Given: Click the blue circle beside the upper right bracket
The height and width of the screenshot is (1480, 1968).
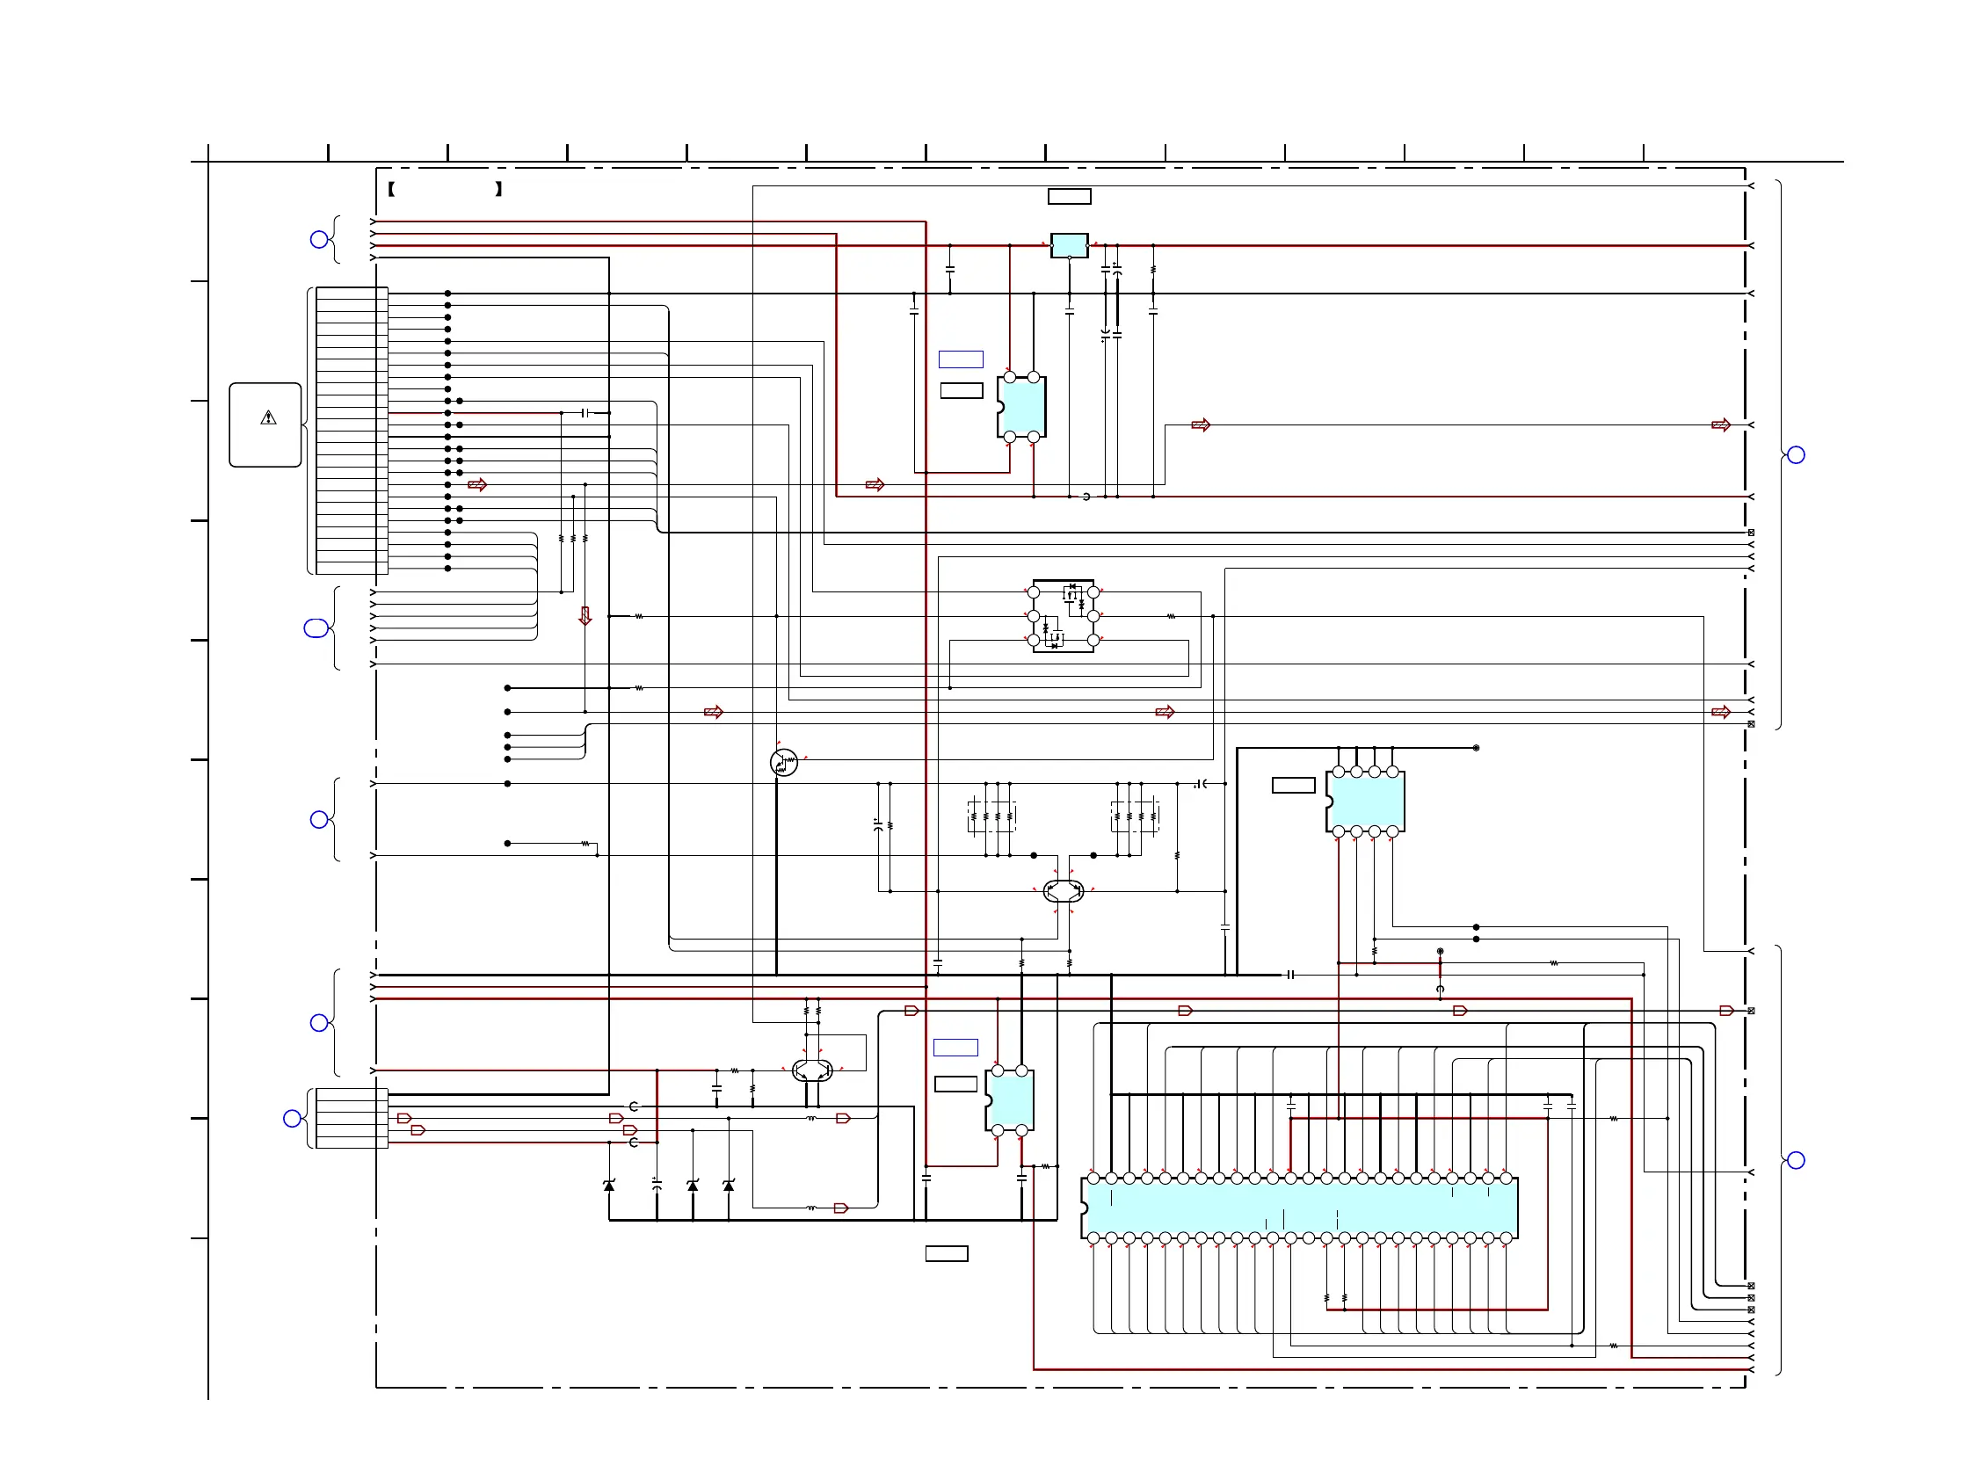Looking at the screenshot, I should (x=1796, y=455).
